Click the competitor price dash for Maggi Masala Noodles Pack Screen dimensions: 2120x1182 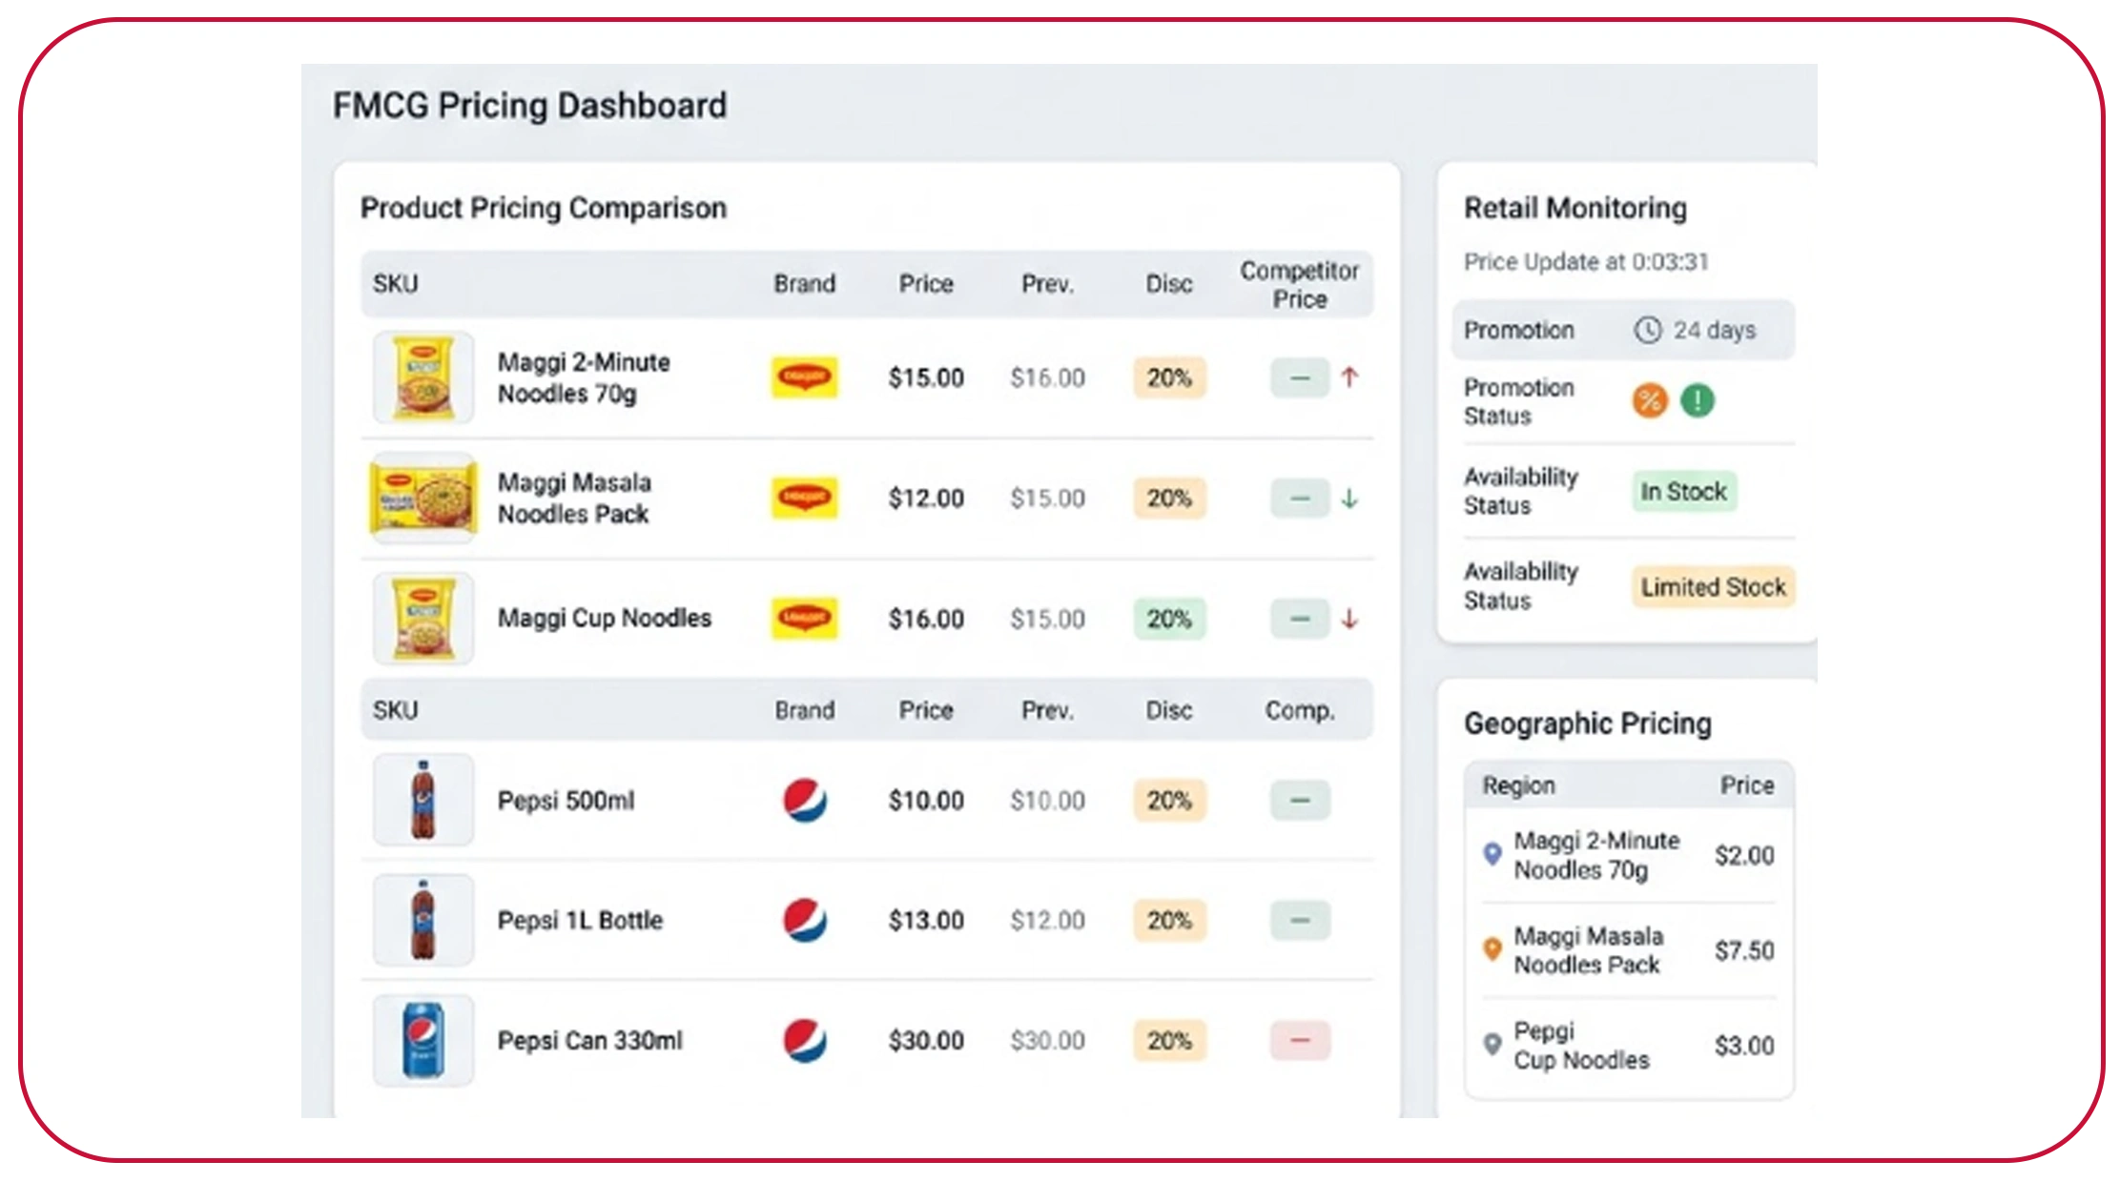point(1299,498)
